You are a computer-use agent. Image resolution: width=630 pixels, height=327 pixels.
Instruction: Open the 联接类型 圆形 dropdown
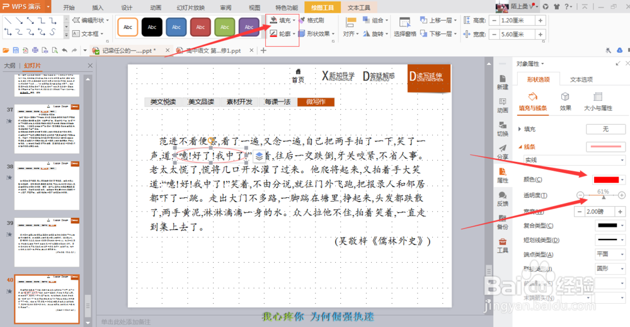(610, 268)
